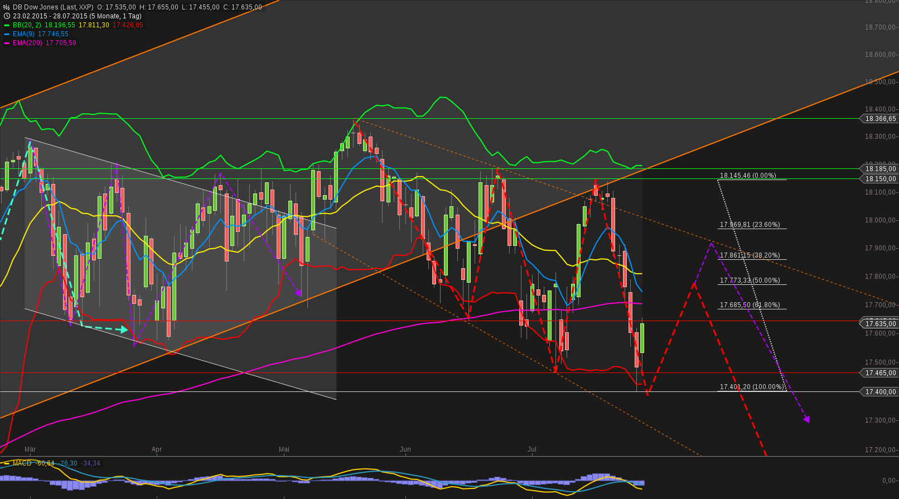Select the DB Dow Jones (Last, XXP) title
The width and height of the screenshot is (899, 499).
pyautogui.click(x=54, y=7)
